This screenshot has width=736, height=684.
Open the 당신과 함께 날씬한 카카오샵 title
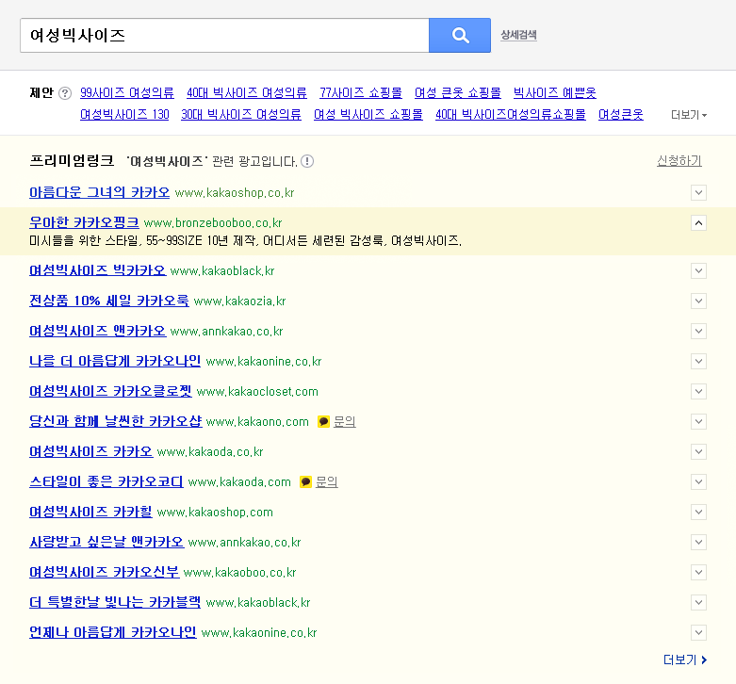[116, 421]
